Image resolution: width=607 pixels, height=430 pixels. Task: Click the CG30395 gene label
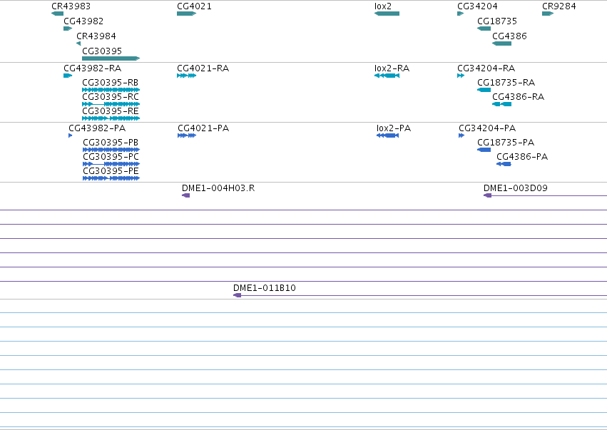[x=102, y=51]
